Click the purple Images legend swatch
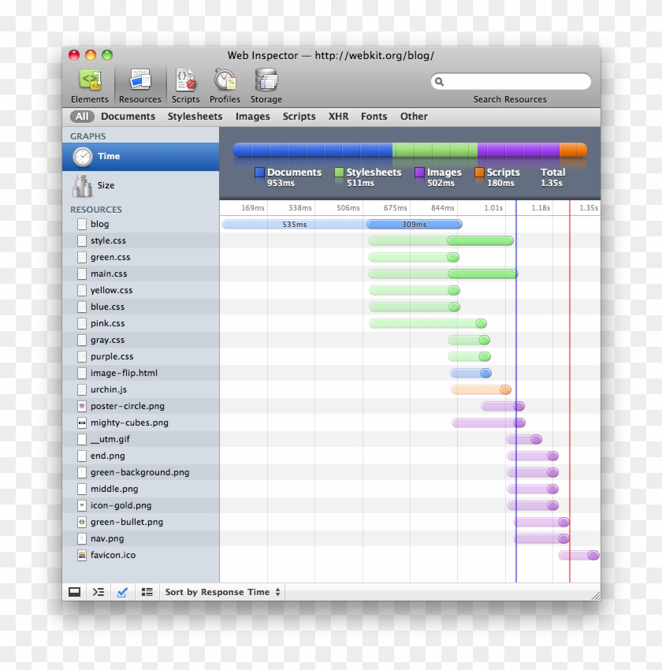 [x=418, y=173]
